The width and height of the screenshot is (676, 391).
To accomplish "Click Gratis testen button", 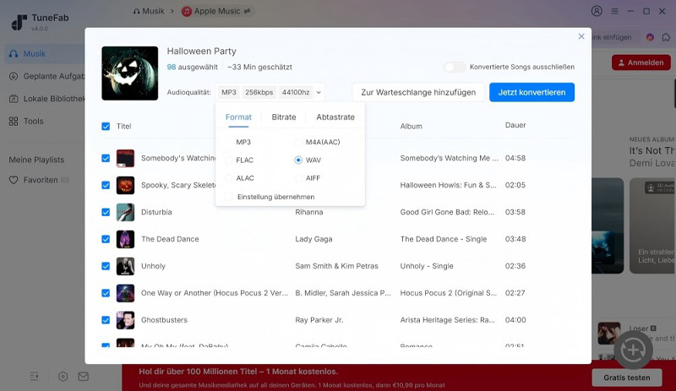I will coord(627,377).
